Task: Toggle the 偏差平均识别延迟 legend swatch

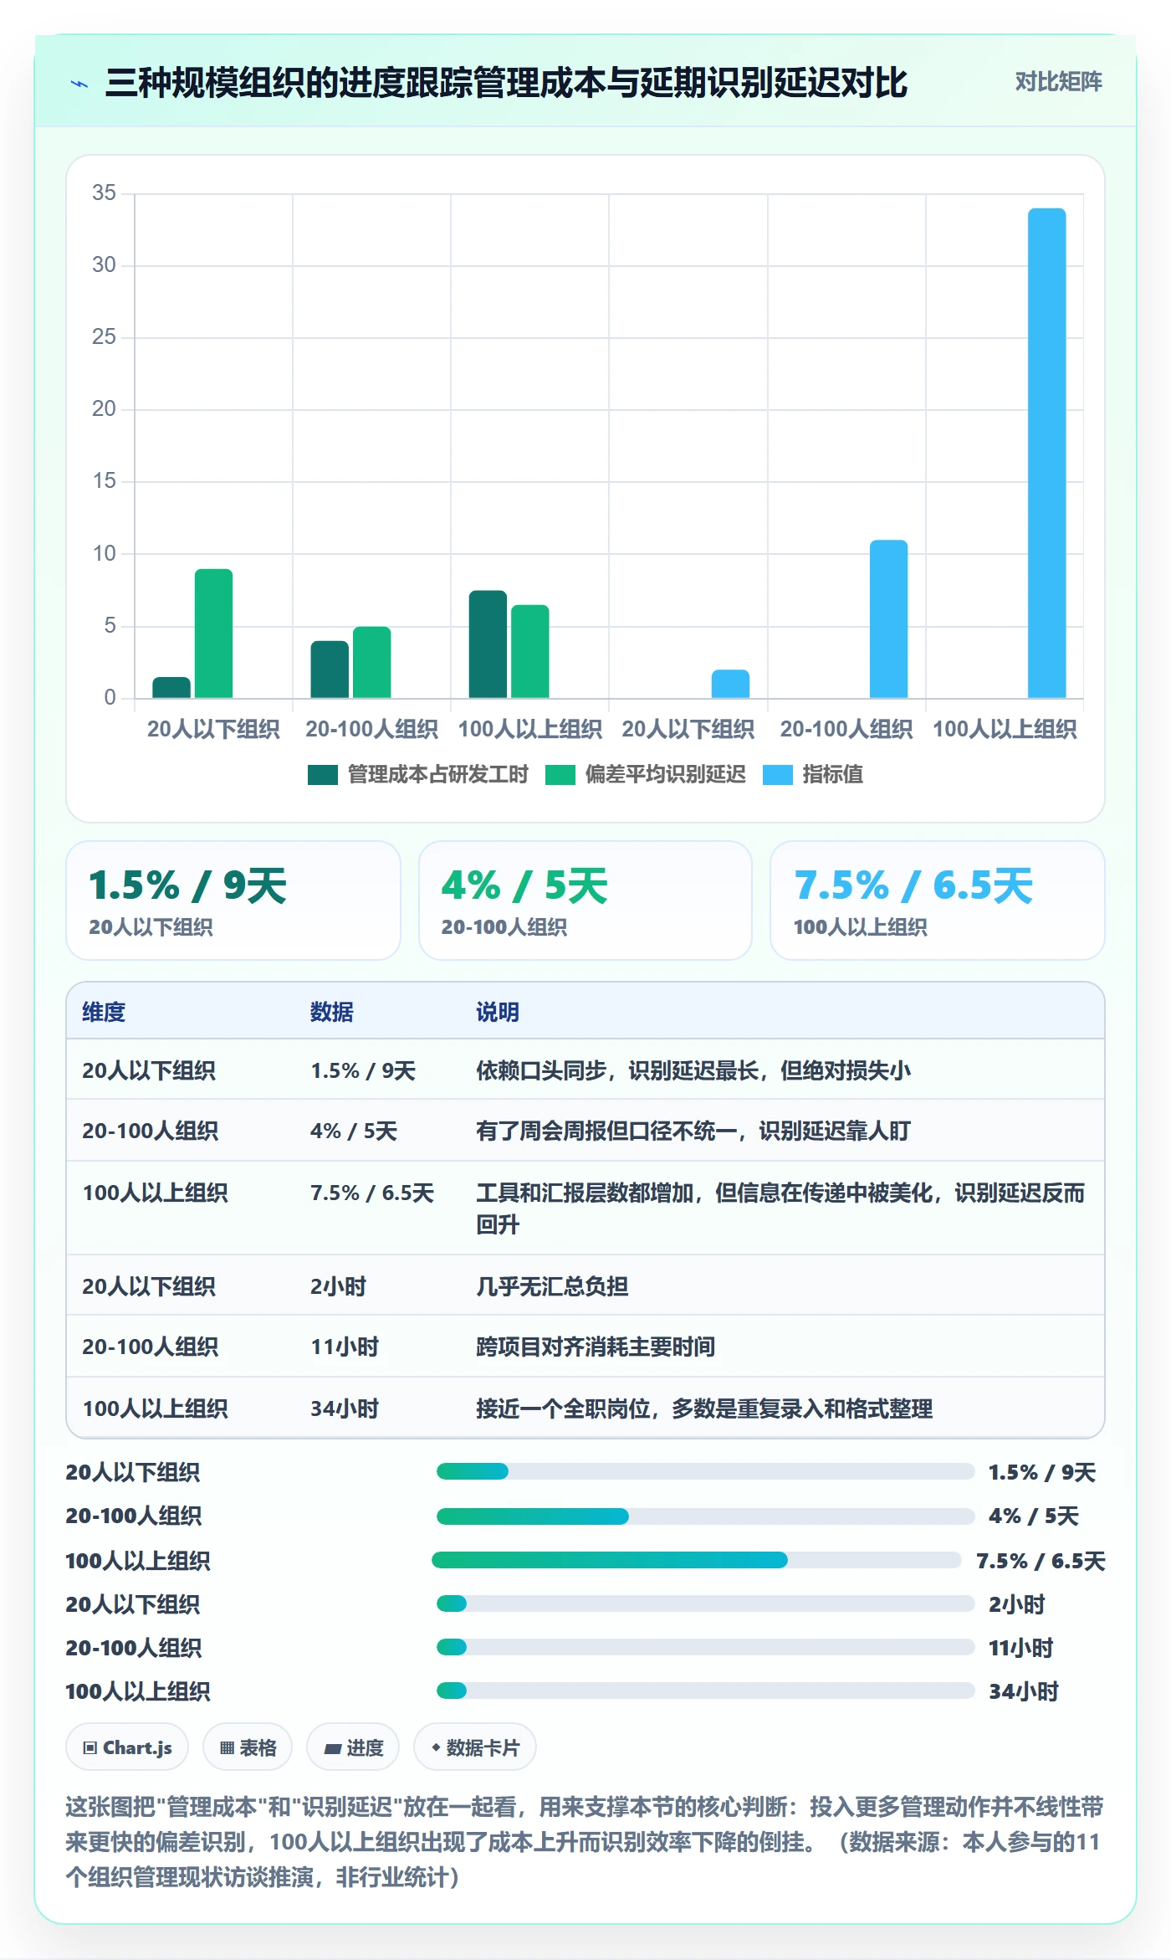Action: click(560, 775)
